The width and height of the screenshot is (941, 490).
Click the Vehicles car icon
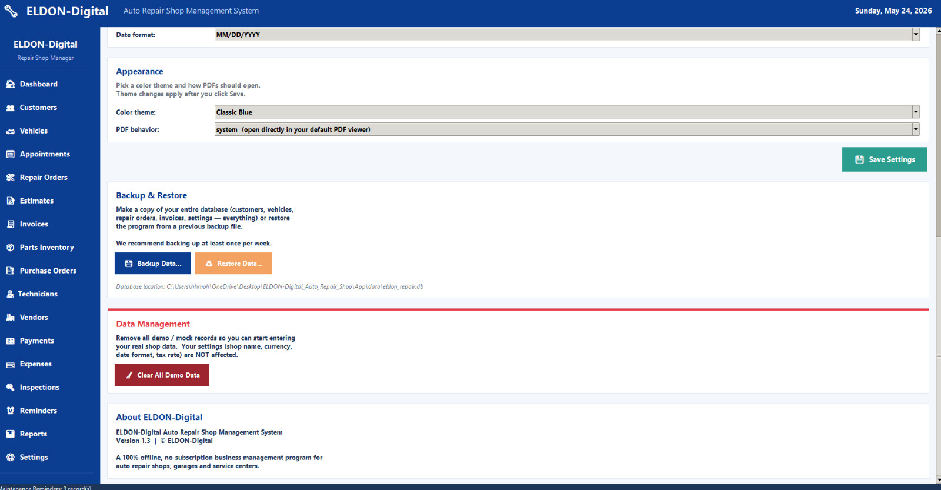pos(10,131)
